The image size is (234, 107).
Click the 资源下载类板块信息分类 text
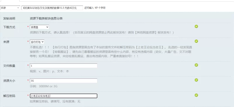point(46,19)
